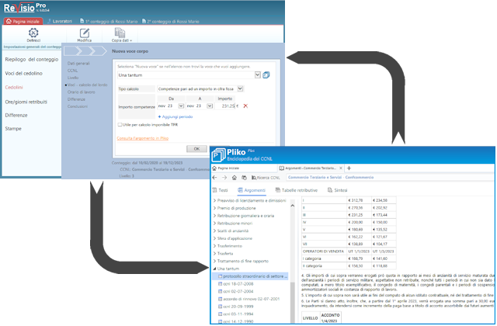
Task: Open Voci del cedolino section
Action: pyautogui.click(x=23, y=73)
